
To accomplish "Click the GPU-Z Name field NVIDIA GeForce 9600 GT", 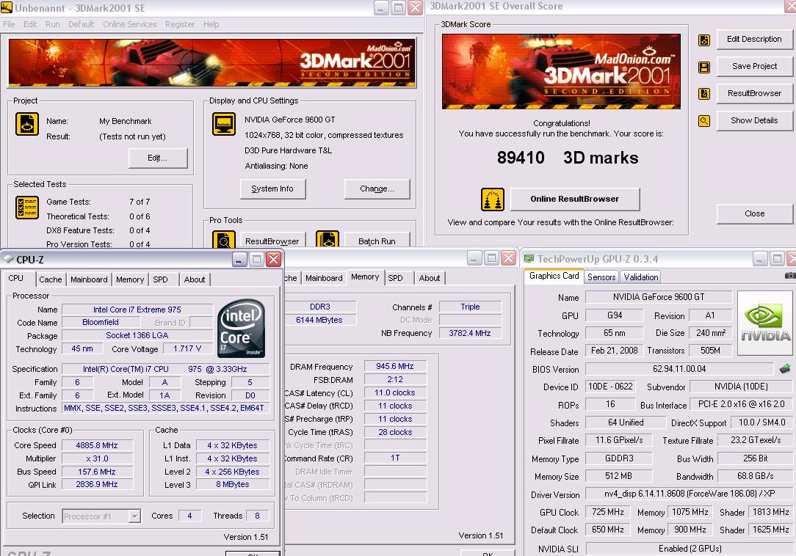I will point(659,297).
